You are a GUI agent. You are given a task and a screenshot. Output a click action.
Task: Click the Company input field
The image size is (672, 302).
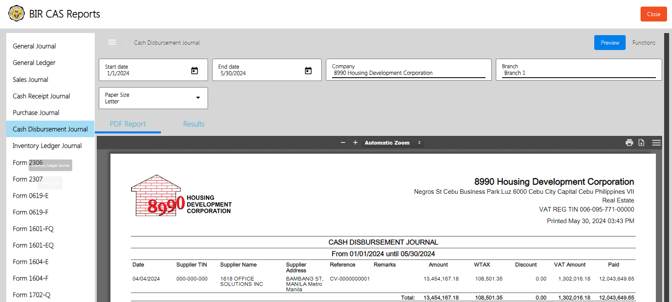coord(409,69)
